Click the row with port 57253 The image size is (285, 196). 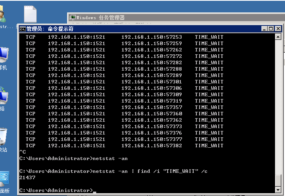[124, 37]
